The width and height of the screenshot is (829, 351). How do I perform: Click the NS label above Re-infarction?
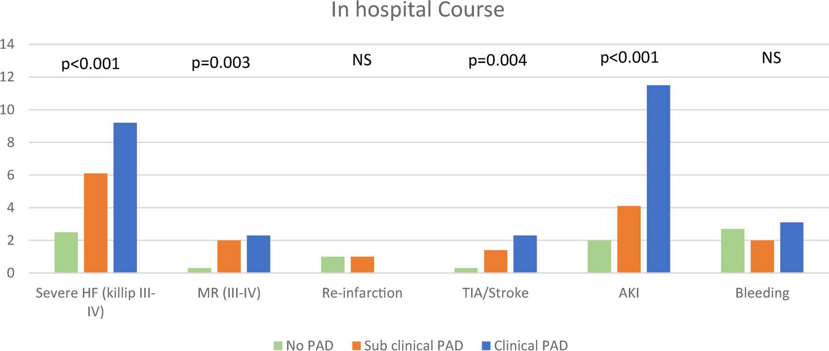[362, 60]
